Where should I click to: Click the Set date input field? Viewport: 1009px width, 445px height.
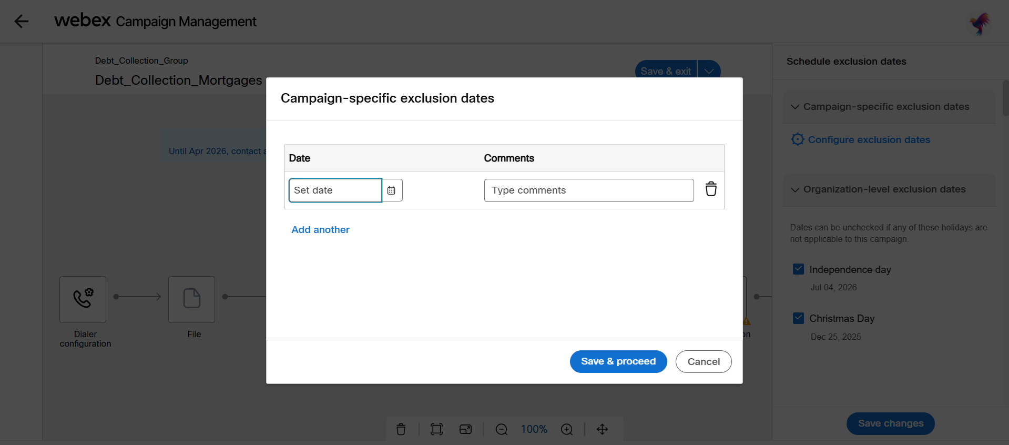click(x=335, y=190)
